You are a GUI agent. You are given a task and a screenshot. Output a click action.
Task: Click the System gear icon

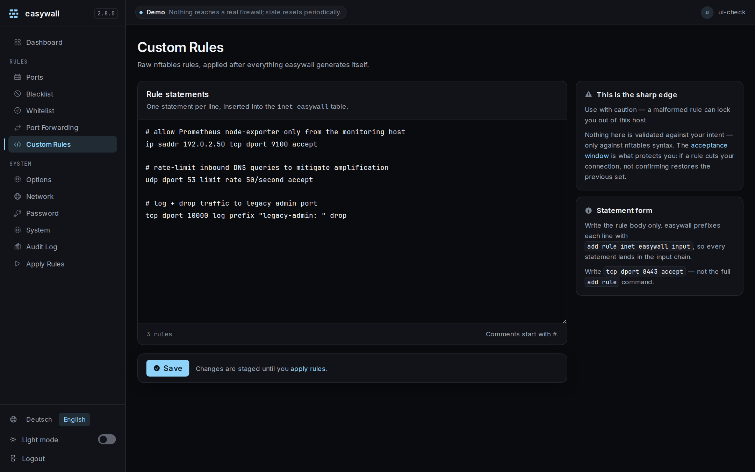point(17,230)
